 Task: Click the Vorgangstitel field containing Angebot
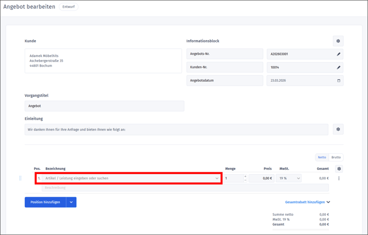(104, 106)
